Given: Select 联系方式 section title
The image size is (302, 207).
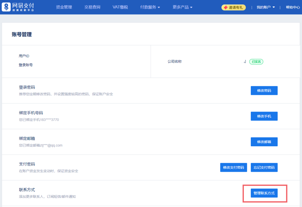Looking at the screenshot, I should 27,190.
